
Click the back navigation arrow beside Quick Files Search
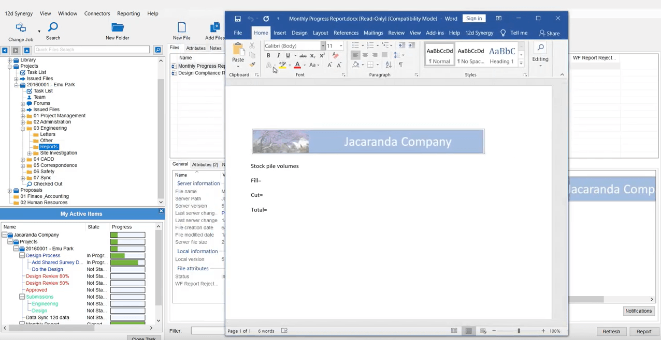point(5,50)
